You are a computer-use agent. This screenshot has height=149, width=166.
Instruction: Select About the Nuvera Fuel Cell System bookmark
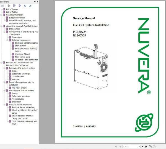(22, 26)
